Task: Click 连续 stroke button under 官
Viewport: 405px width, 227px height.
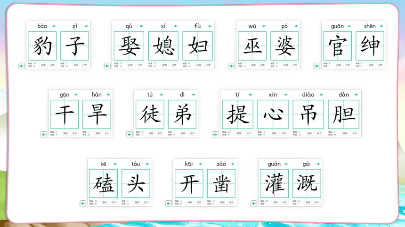Action: point(338,65)
